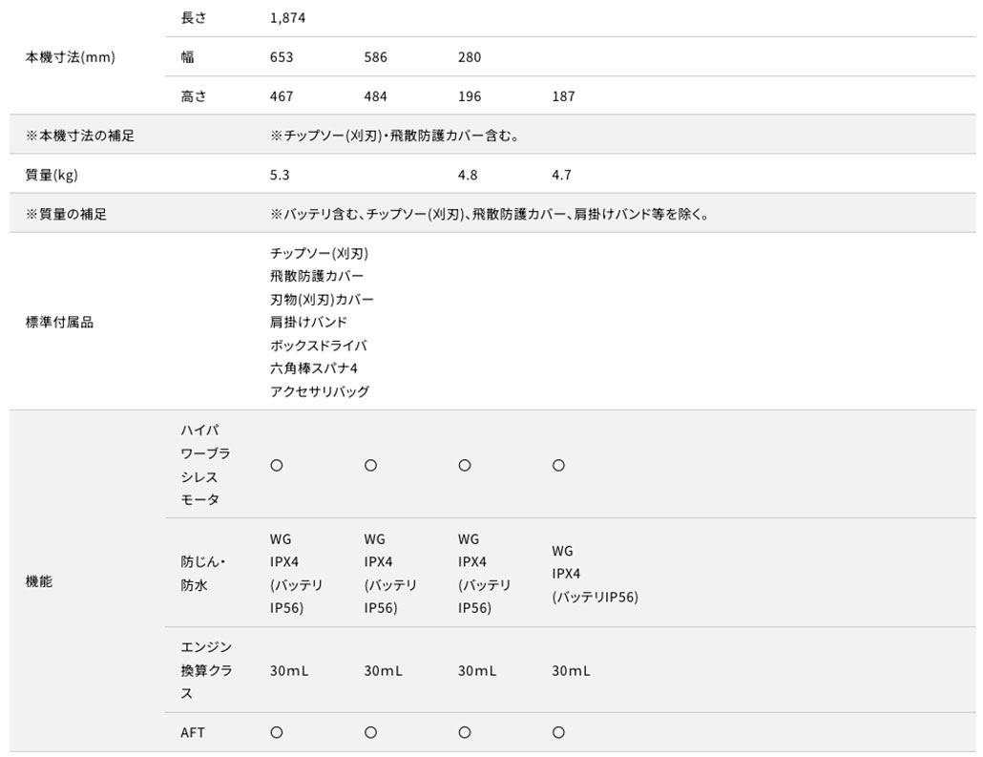983x757 pixels.
Task: Click the width value 280
Action: click(470, 57)
